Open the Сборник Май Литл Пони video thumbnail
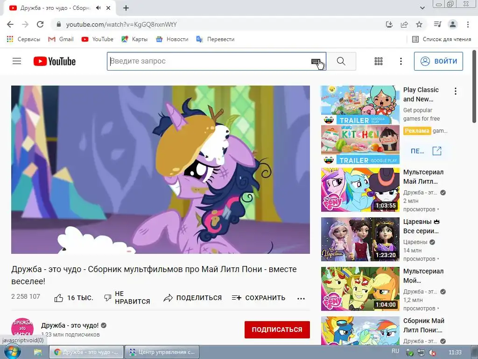 pyautogui.click(x=360, y=330)
